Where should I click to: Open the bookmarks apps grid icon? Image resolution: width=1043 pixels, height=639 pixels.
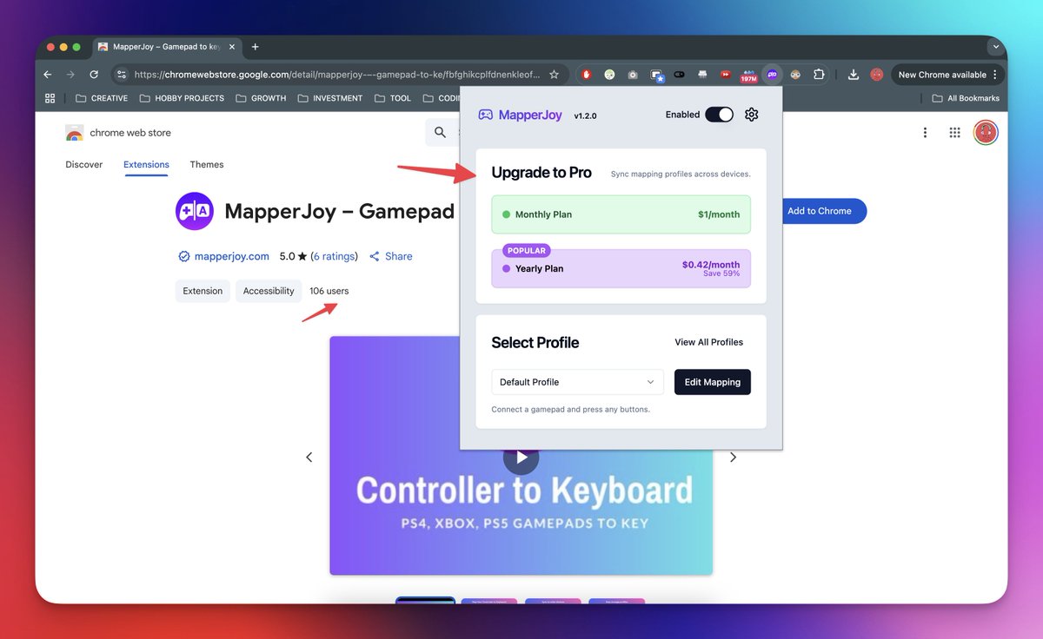coord(50,98)
